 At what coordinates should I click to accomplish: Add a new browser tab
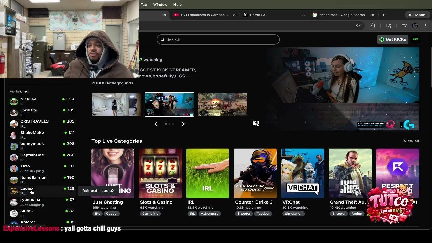point(383,15)
